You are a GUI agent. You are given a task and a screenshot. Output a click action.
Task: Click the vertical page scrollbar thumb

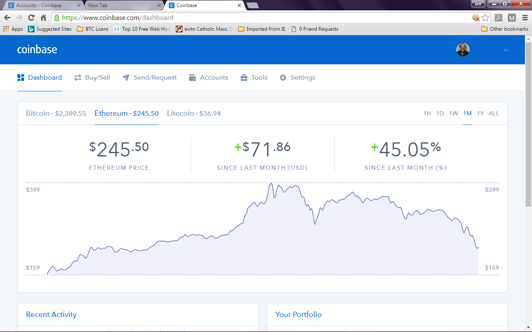528,124
